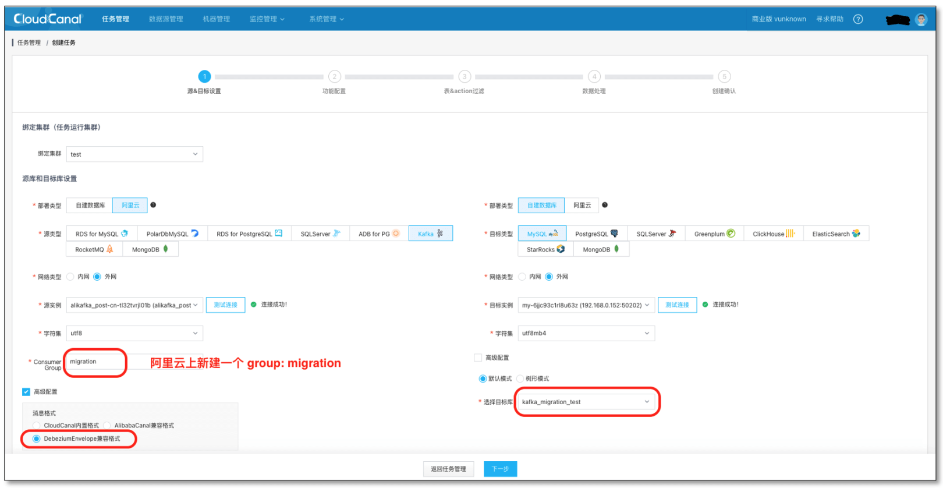Click the target deployment type info dot
This screenshot has height=488, width=943.
[x=605, y=205]
